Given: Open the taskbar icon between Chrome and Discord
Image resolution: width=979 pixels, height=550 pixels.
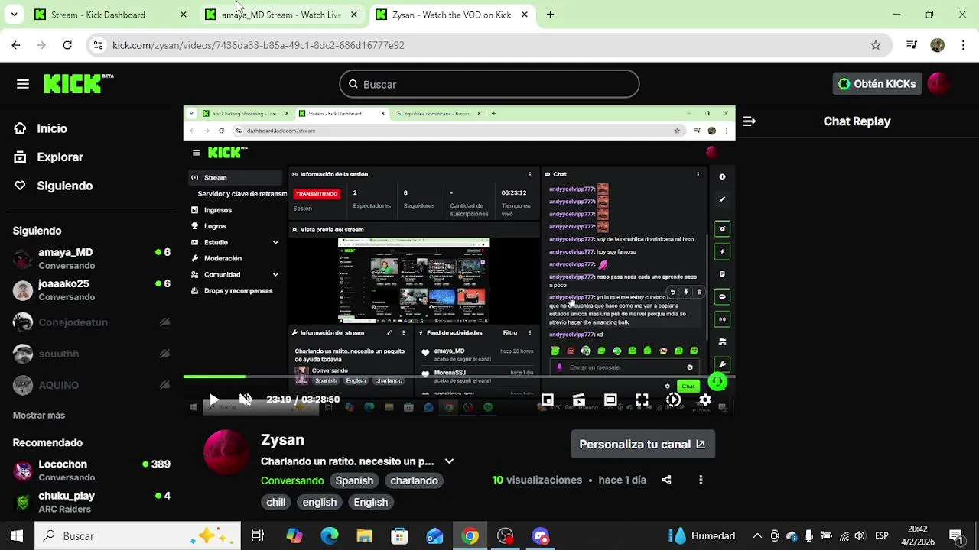Looking at the screenshot, I should tap(506, 536).
